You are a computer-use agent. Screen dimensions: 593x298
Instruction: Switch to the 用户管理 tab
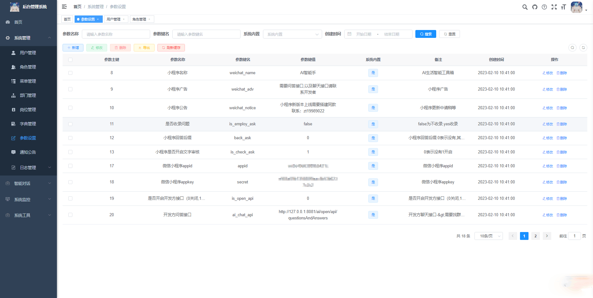coord(116,19)
